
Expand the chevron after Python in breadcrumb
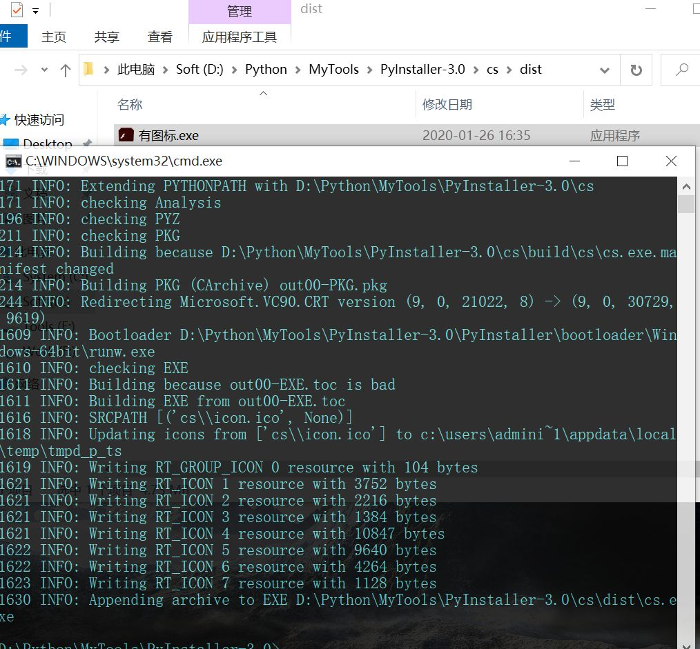click(298, 70)
